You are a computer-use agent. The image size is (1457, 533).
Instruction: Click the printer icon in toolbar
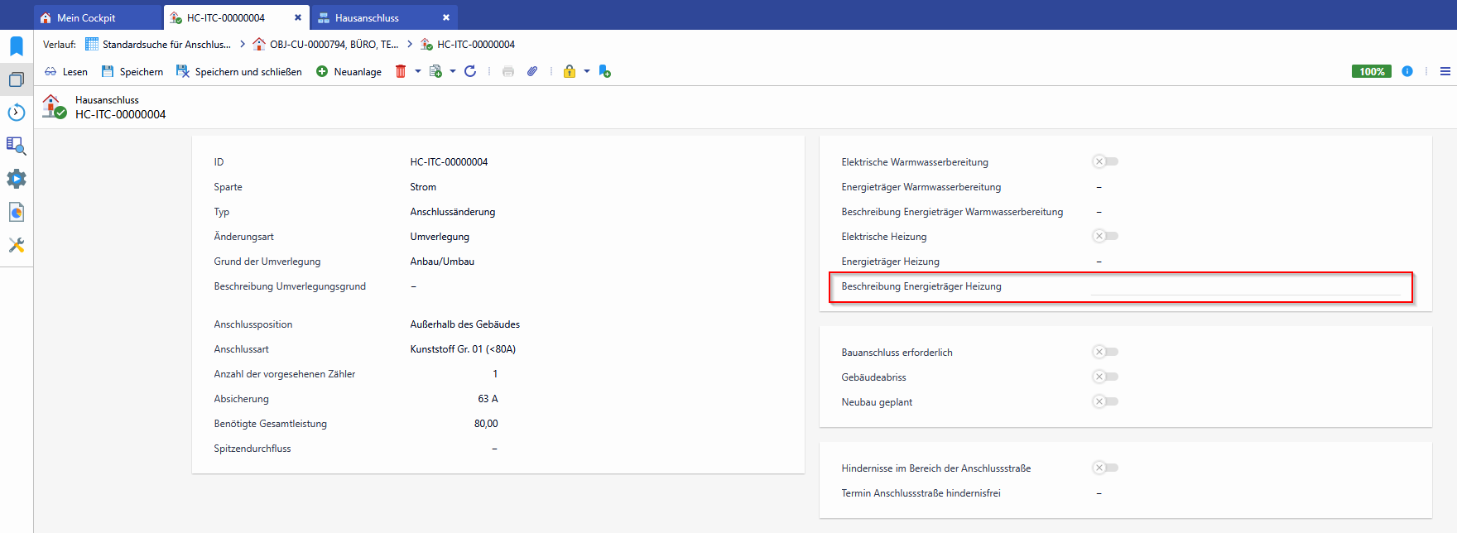point(508,71)
